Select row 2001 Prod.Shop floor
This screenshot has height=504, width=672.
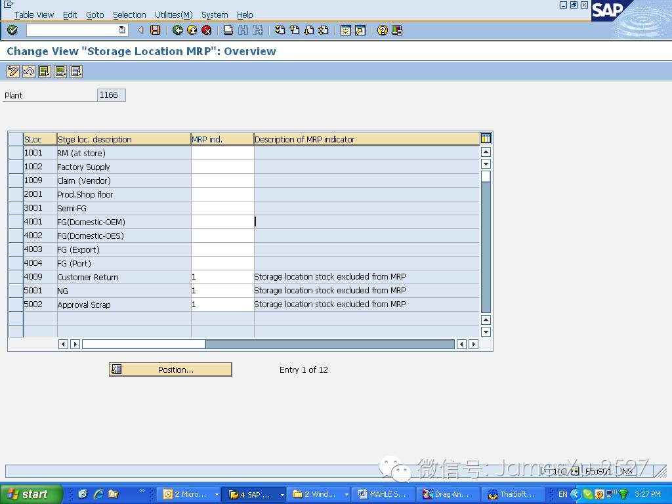pyautogui.click(x=16, y=194)
